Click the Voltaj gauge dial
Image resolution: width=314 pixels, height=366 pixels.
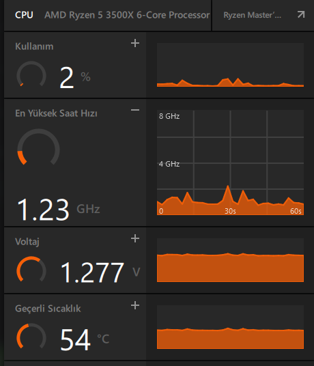[31, 270]
